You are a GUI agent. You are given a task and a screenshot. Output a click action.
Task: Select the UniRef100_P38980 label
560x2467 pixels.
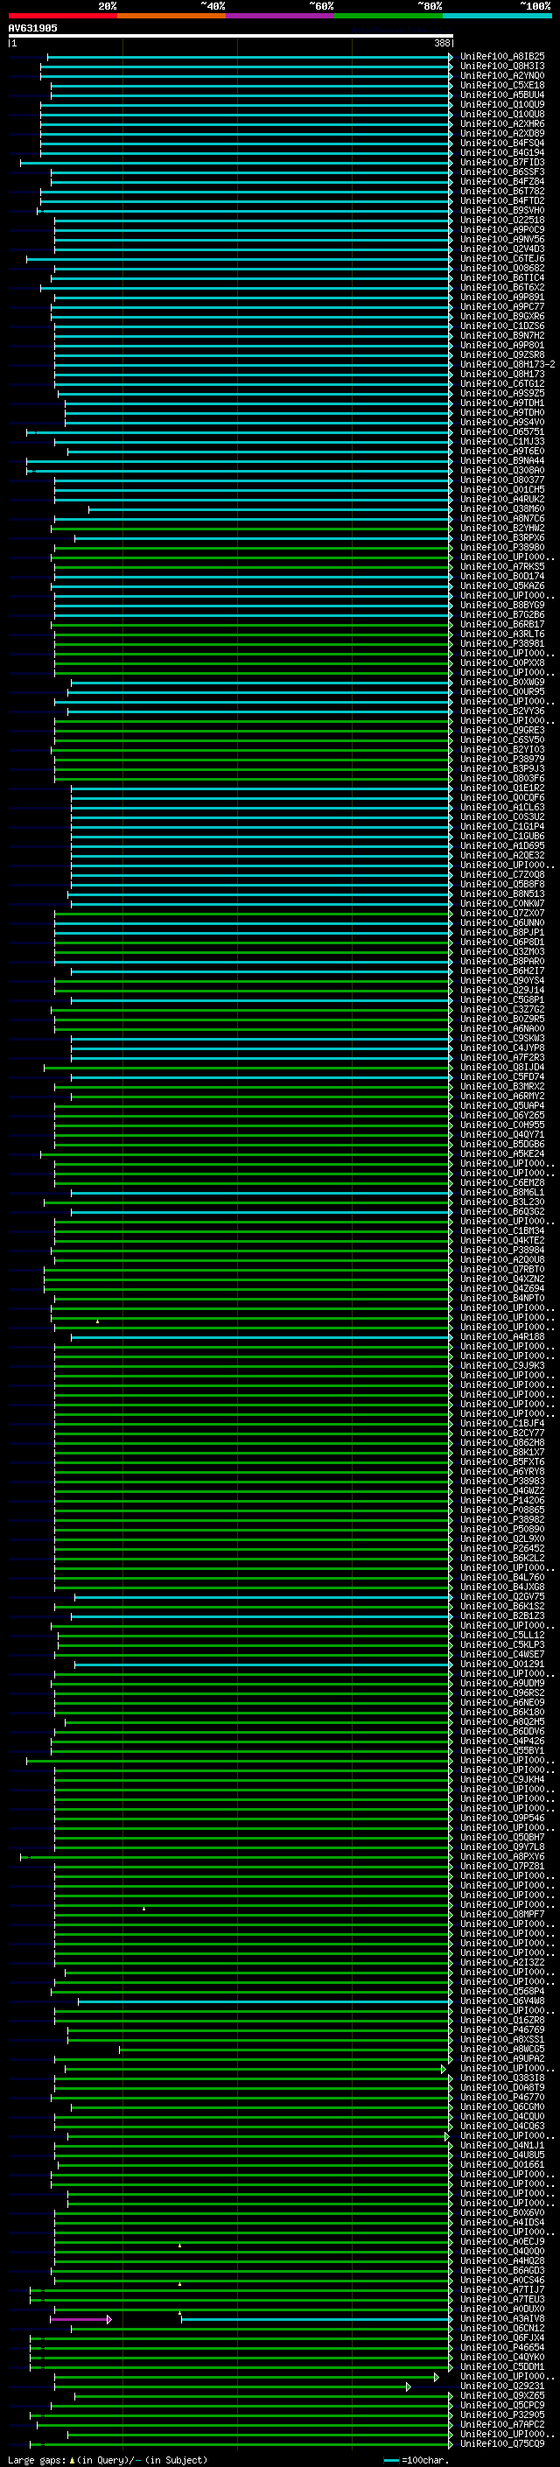pos(502,548)
